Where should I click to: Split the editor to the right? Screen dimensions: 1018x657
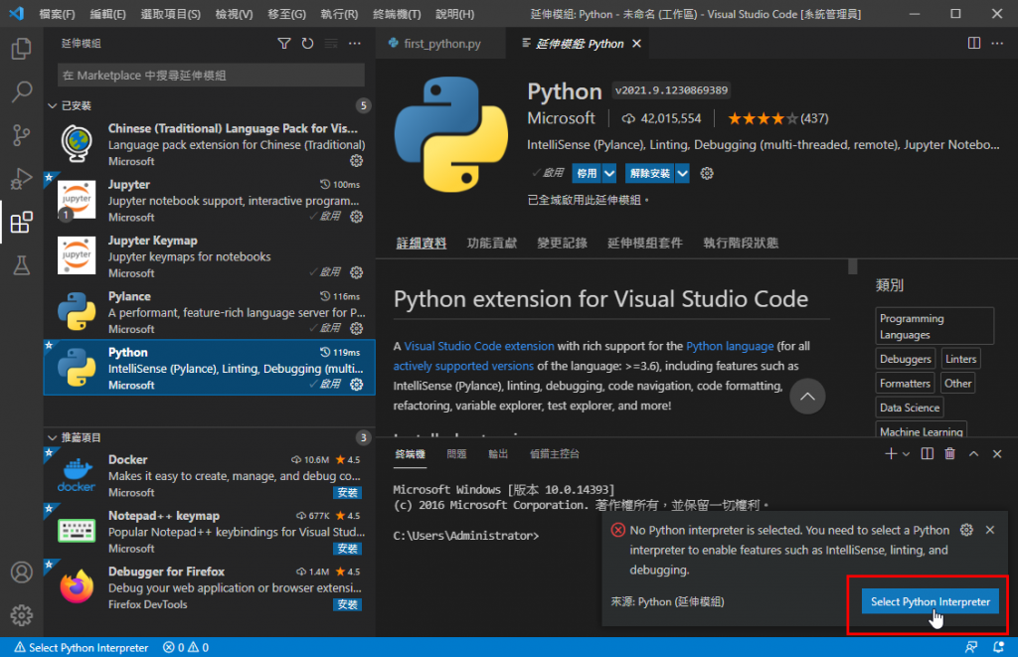[974, 44]
